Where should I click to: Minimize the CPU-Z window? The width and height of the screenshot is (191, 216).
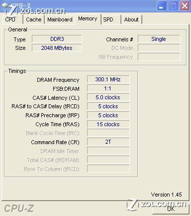click(161, 6)
